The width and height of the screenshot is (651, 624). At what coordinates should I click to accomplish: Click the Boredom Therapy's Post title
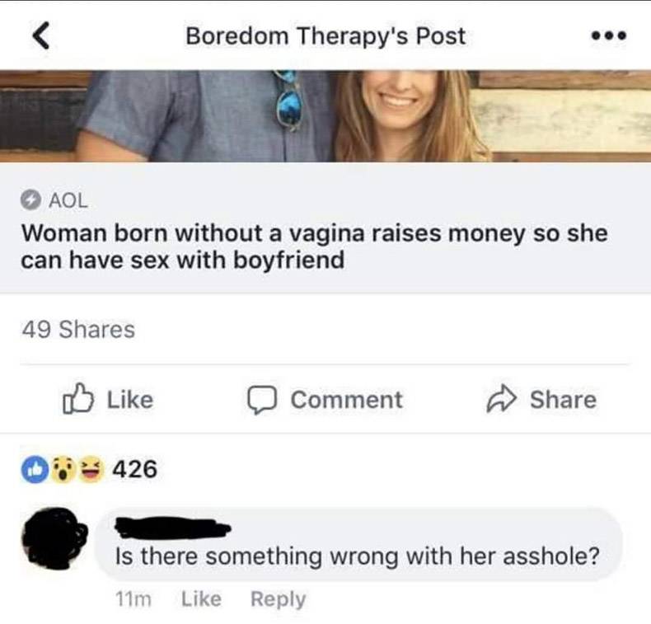coord(325,36)
